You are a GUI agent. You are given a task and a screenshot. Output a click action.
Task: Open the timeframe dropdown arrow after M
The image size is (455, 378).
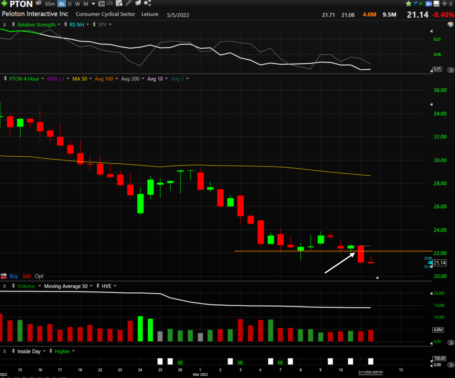pos(93,4)
